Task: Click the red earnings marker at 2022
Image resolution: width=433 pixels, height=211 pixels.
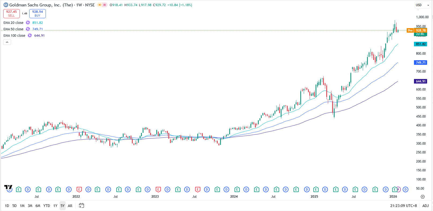Action: tap(79, 190)
